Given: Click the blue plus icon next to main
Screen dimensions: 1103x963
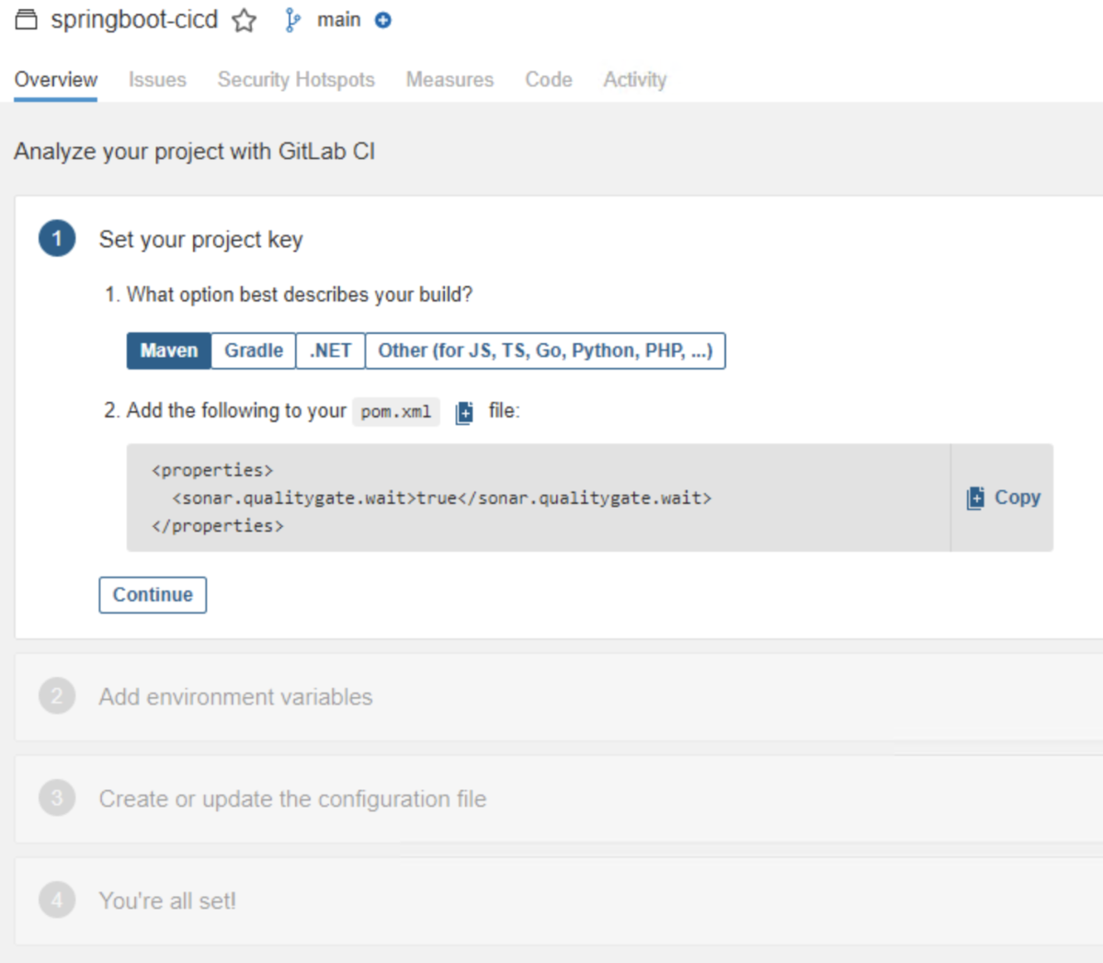Looking at the screenshot, I should pos(383,20).
